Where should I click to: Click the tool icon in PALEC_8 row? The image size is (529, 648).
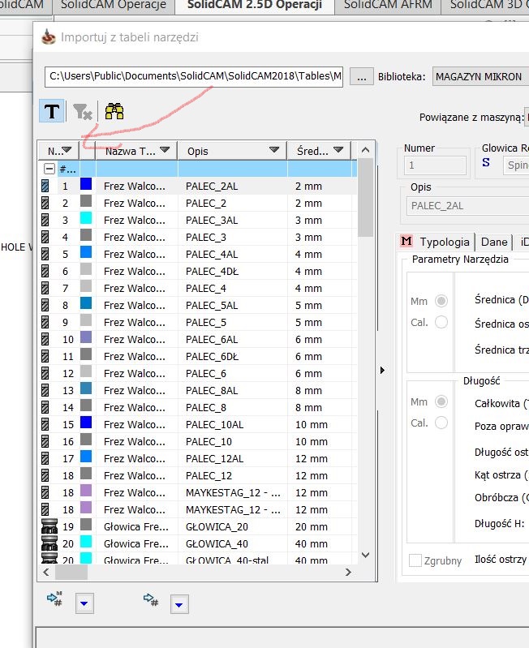pyautogui.click(x=45, y=407)
